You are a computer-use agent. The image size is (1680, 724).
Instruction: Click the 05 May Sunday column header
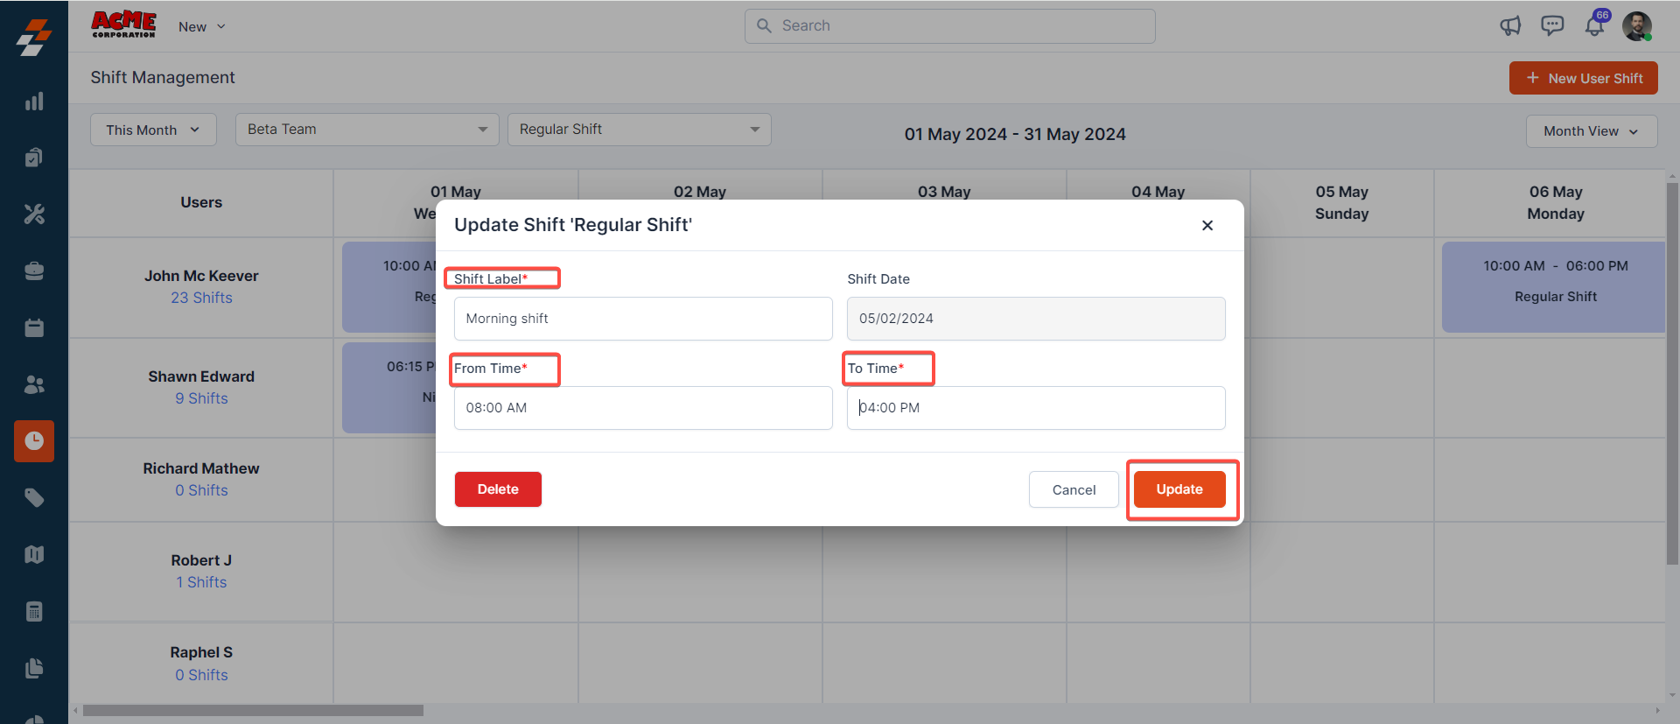pyautogui.click(x=1341, y=202)
